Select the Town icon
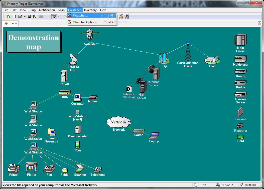 pyautogui.click(x=212, y=60)
